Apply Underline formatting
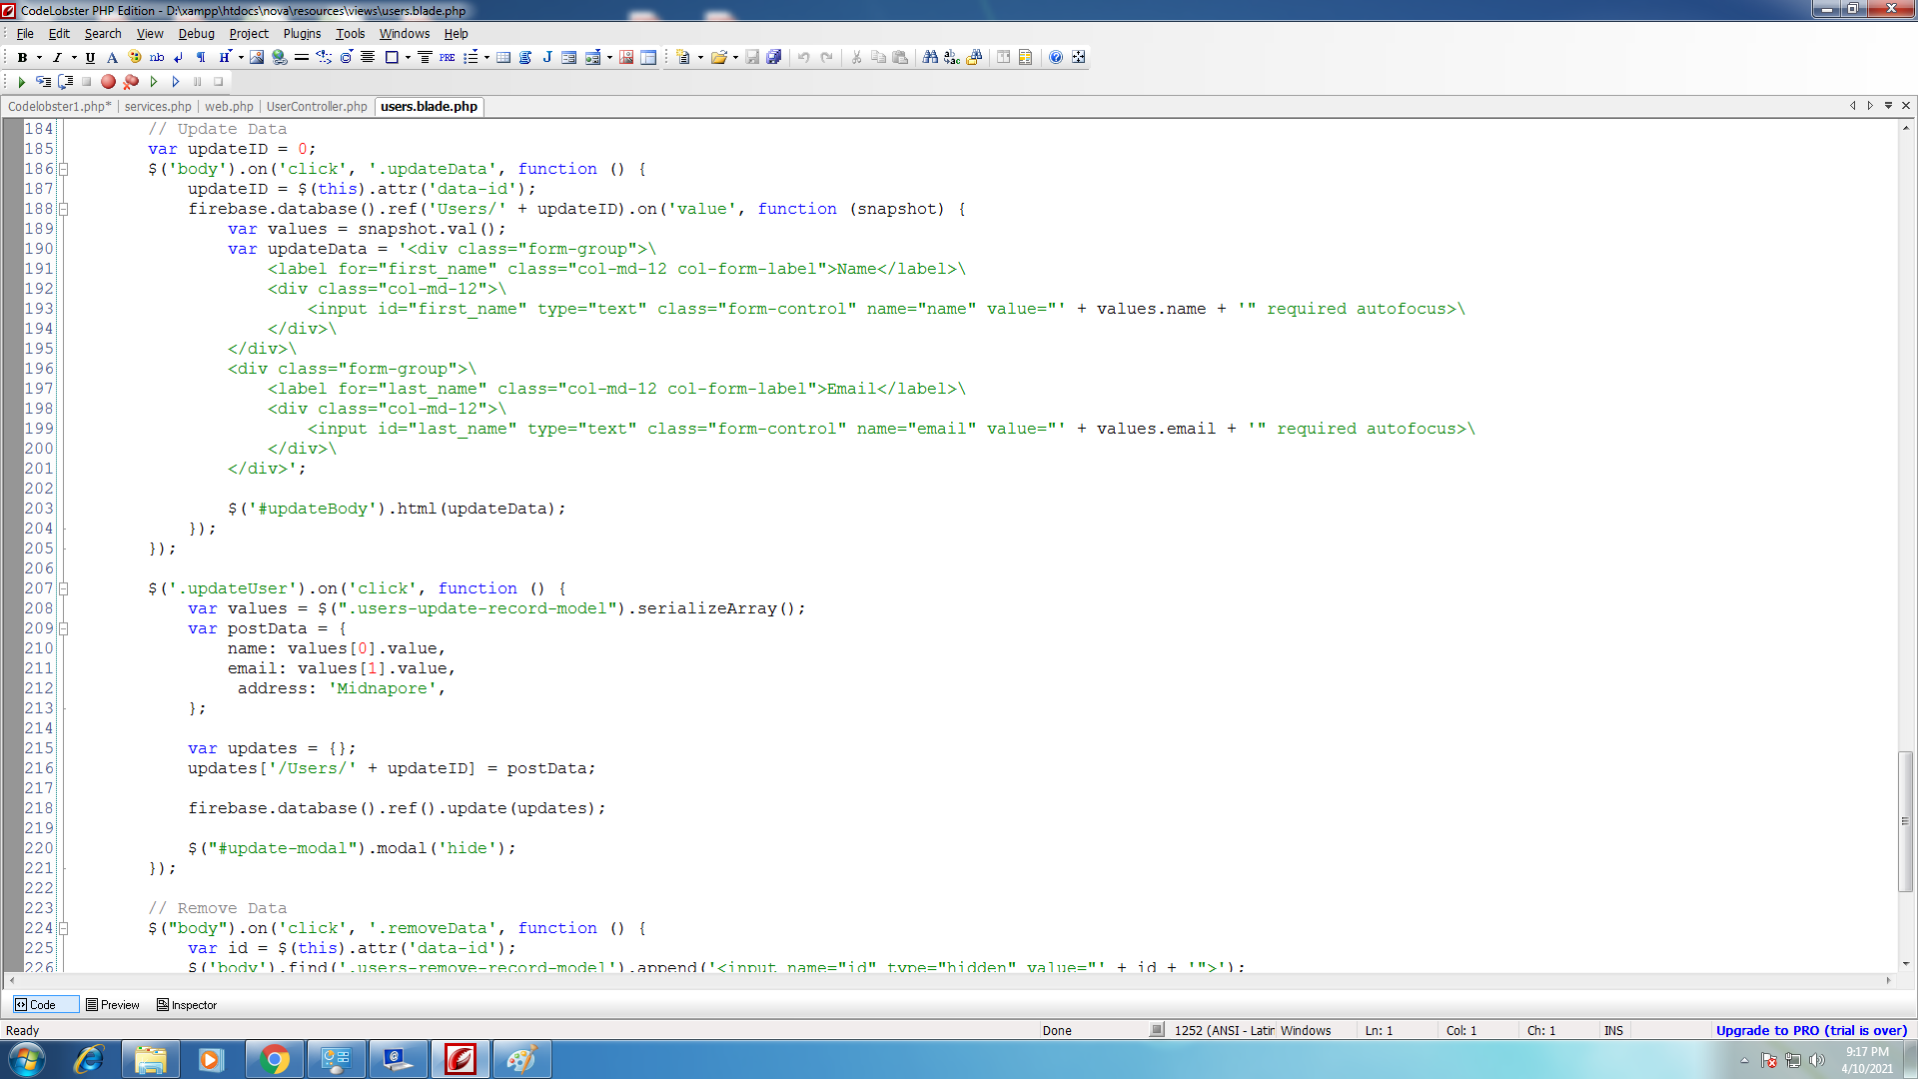Image resolution: width=1918 pixels, height=1079 pixels. pos(90,57)
